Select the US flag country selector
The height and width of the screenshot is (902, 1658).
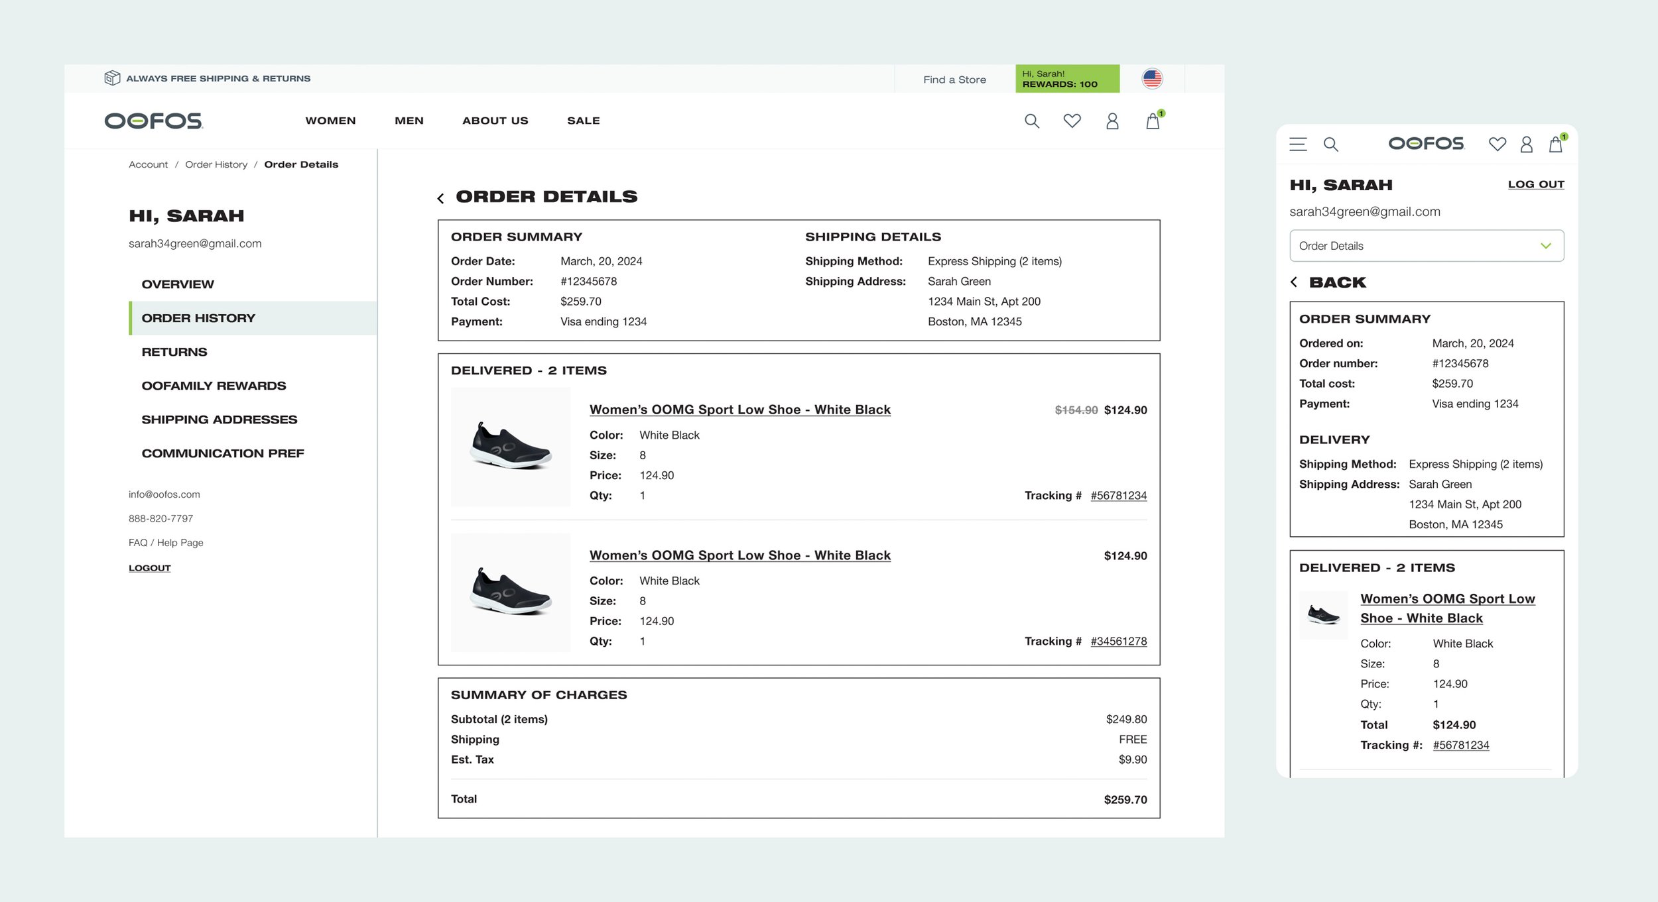[1152, 79]
